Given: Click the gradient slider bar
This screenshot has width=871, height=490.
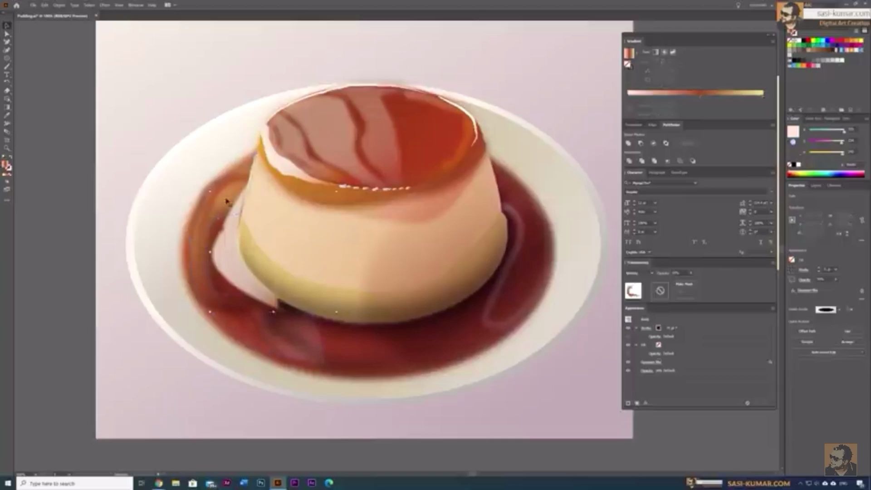Looking at the screenshot, I should pos(695,93).
